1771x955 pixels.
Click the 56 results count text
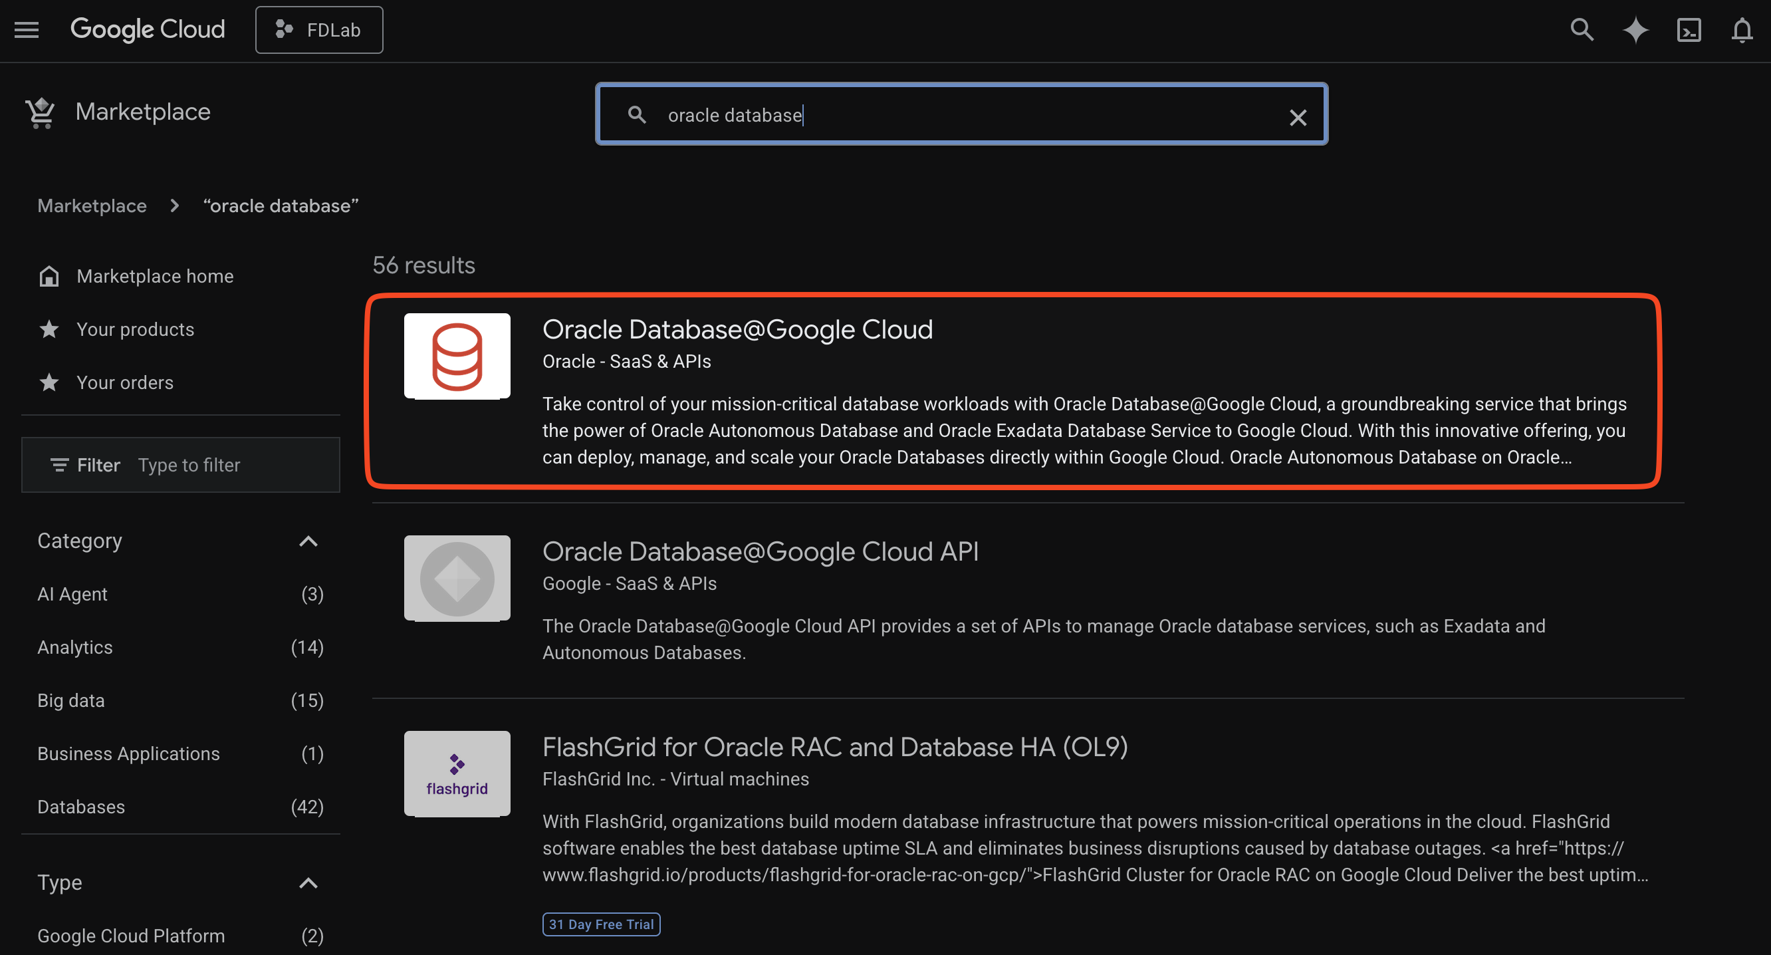pos(423,265)
